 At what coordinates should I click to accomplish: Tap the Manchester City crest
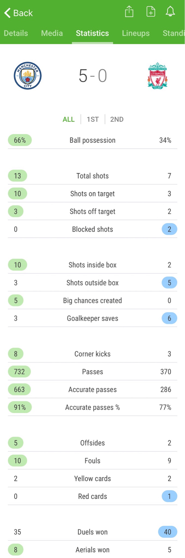28,76
